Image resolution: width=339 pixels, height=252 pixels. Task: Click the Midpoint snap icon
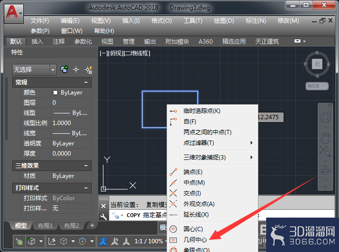(x=173, y=183)
